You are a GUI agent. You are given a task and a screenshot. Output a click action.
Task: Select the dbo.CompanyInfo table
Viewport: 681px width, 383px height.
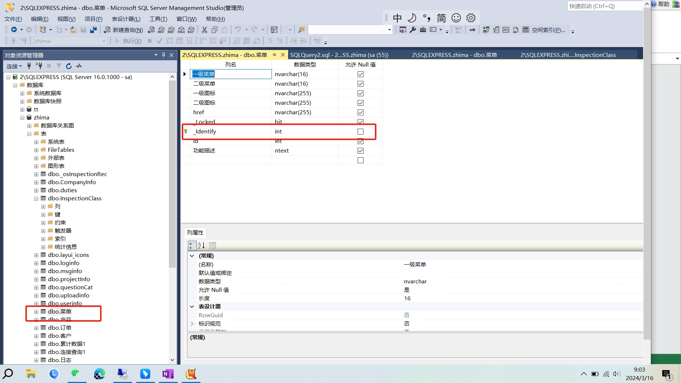[72, 182]
